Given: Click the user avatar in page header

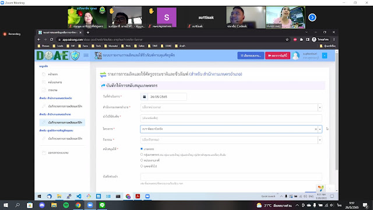Looking at the screenshot, I should coord(295,55).
